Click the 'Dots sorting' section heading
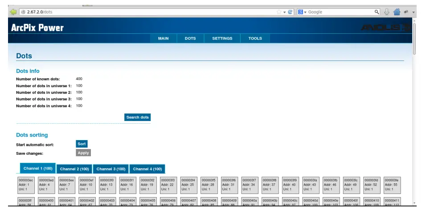 click(x=32, y=135)
